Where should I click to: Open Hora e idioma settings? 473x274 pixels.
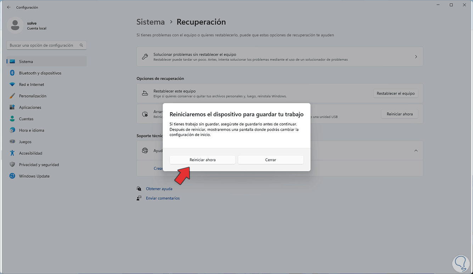pyautogui.click(x=46, y=130)
